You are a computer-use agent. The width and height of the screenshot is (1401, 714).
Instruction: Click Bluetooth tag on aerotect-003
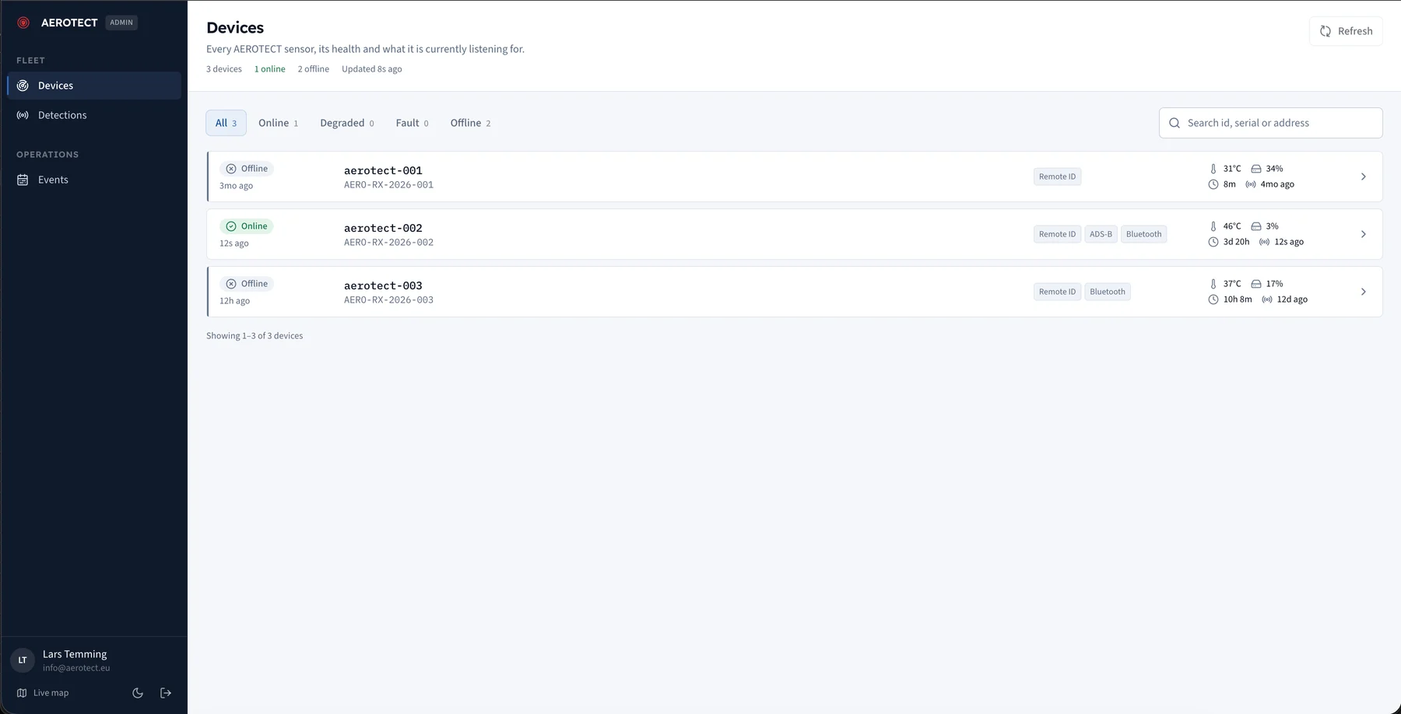pyautogui.click(x=1107, y=292)
